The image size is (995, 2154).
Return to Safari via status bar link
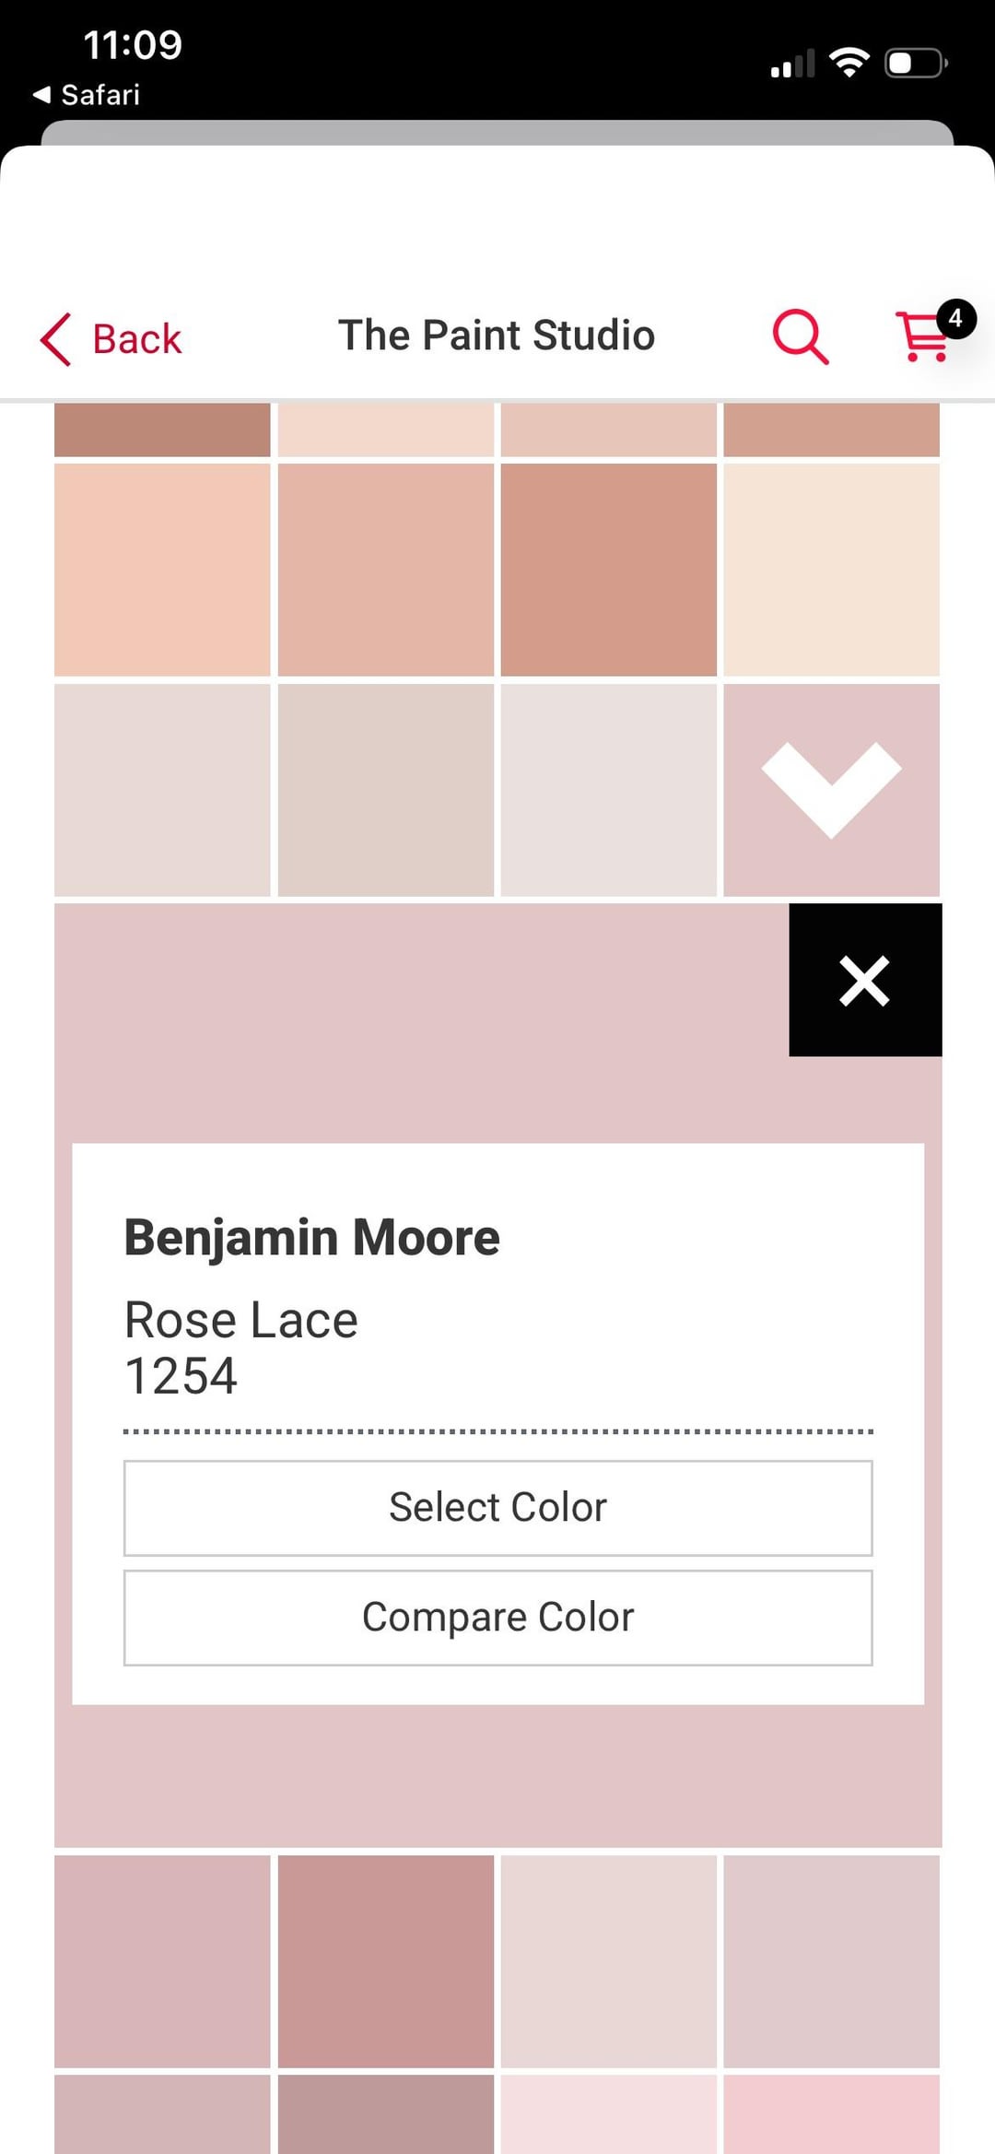click(x=88, y=95)
